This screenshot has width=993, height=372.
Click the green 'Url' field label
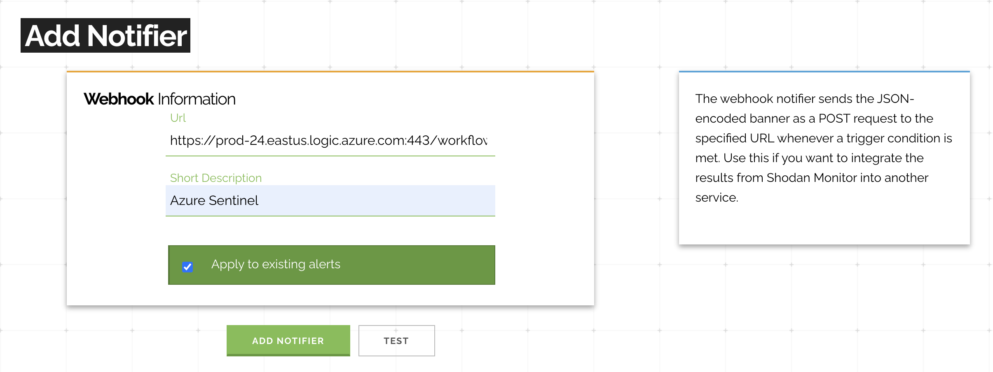[178, 118]
